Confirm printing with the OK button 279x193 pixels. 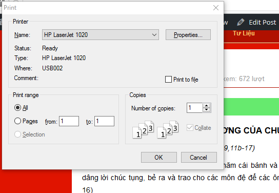159,158
